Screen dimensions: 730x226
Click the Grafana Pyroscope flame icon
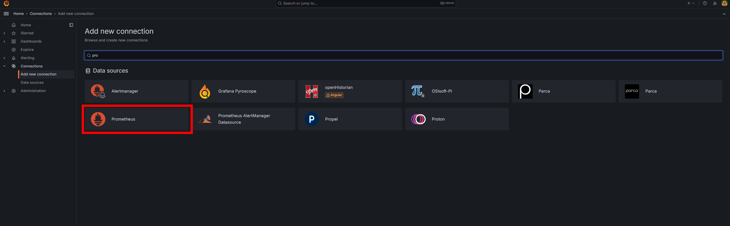click(205, 91)
